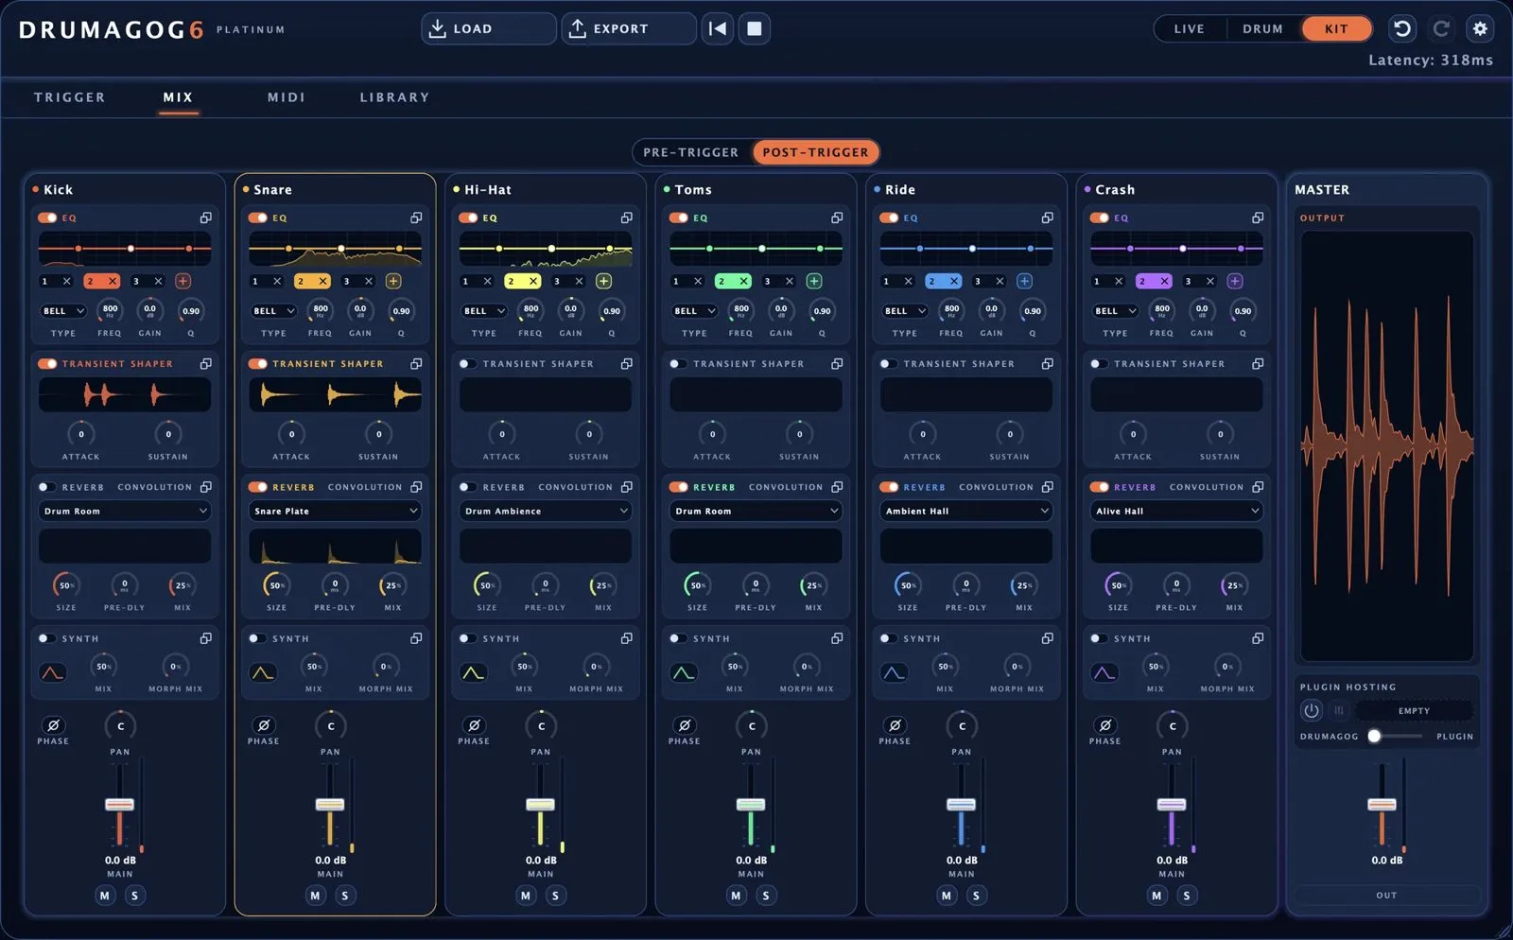
Task: Click the EXPORT button
Action: (x=629, y=28)
